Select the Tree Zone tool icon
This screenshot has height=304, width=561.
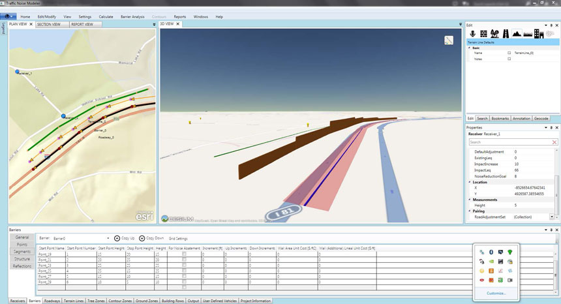point(494,34)
